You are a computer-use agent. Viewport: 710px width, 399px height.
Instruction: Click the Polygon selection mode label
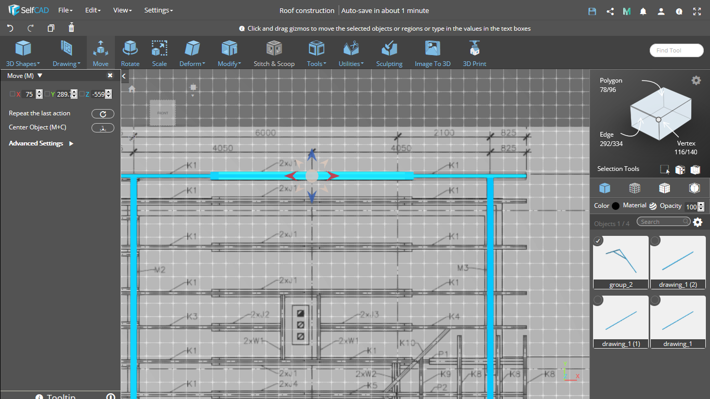pos(611,81)
